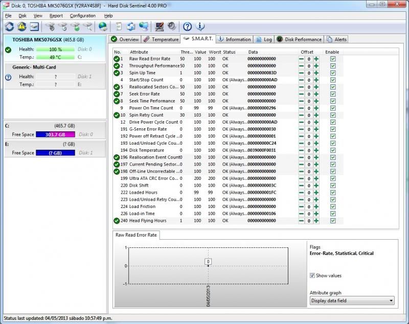Select the Generic- Multi-Card disk entry
This screenshot has height=324, width=409.
click(55, 76)
